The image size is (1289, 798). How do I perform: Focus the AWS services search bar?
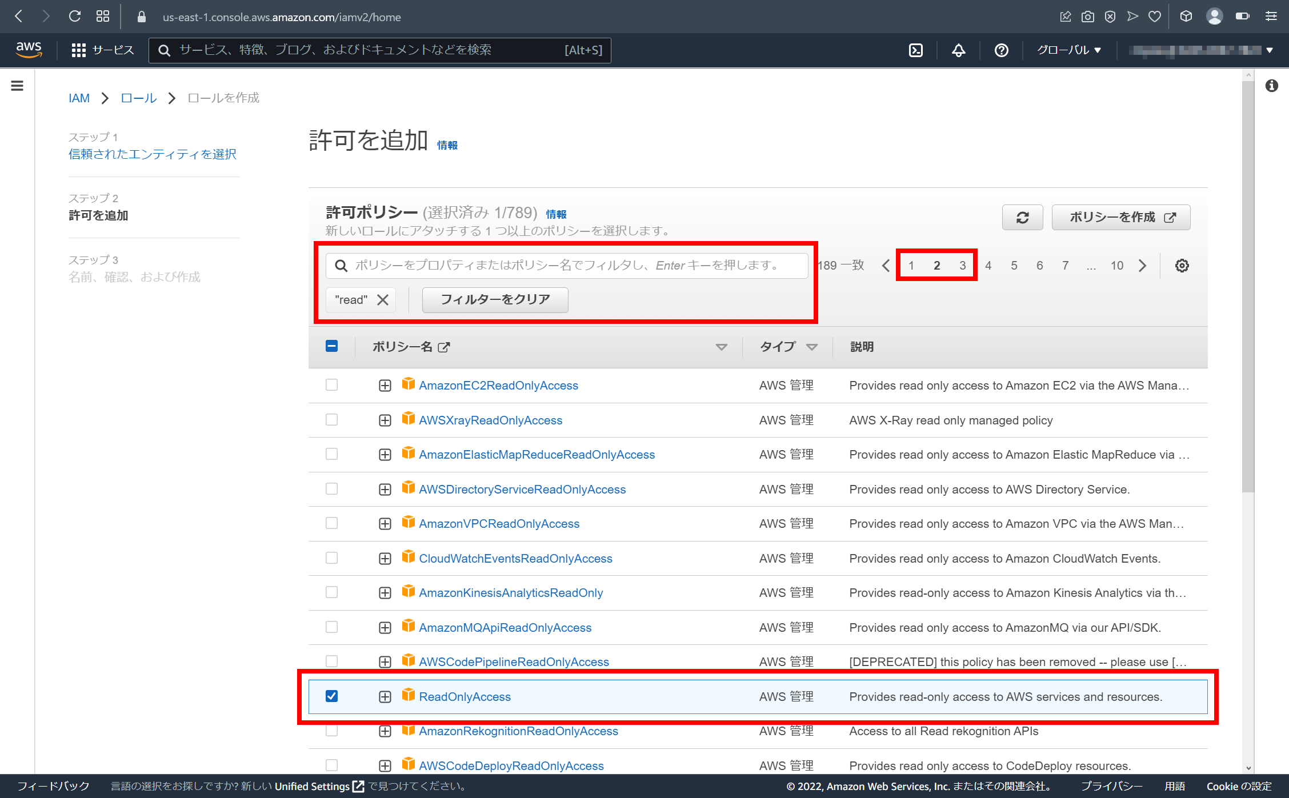(x=380, y=50)
